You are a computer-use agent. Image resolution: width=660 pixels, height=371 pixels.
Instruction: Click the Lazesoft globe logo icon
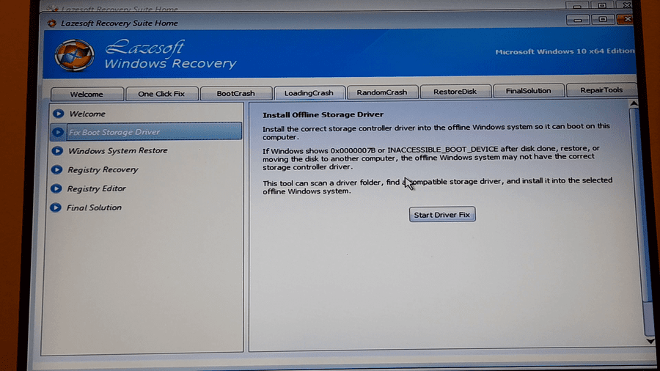[74, 55]
